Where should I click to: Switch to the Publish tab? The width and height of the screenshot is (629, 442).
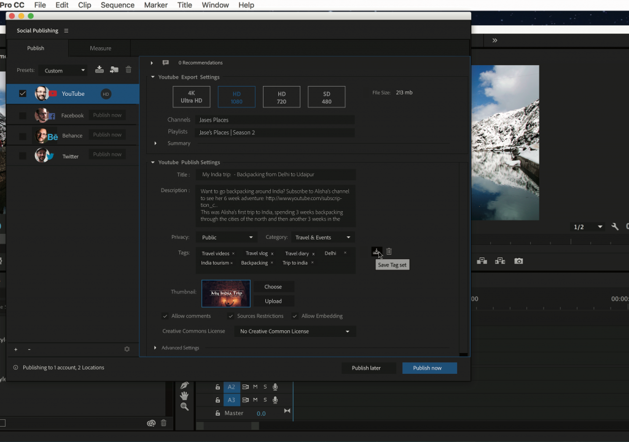tap(36, 48)
